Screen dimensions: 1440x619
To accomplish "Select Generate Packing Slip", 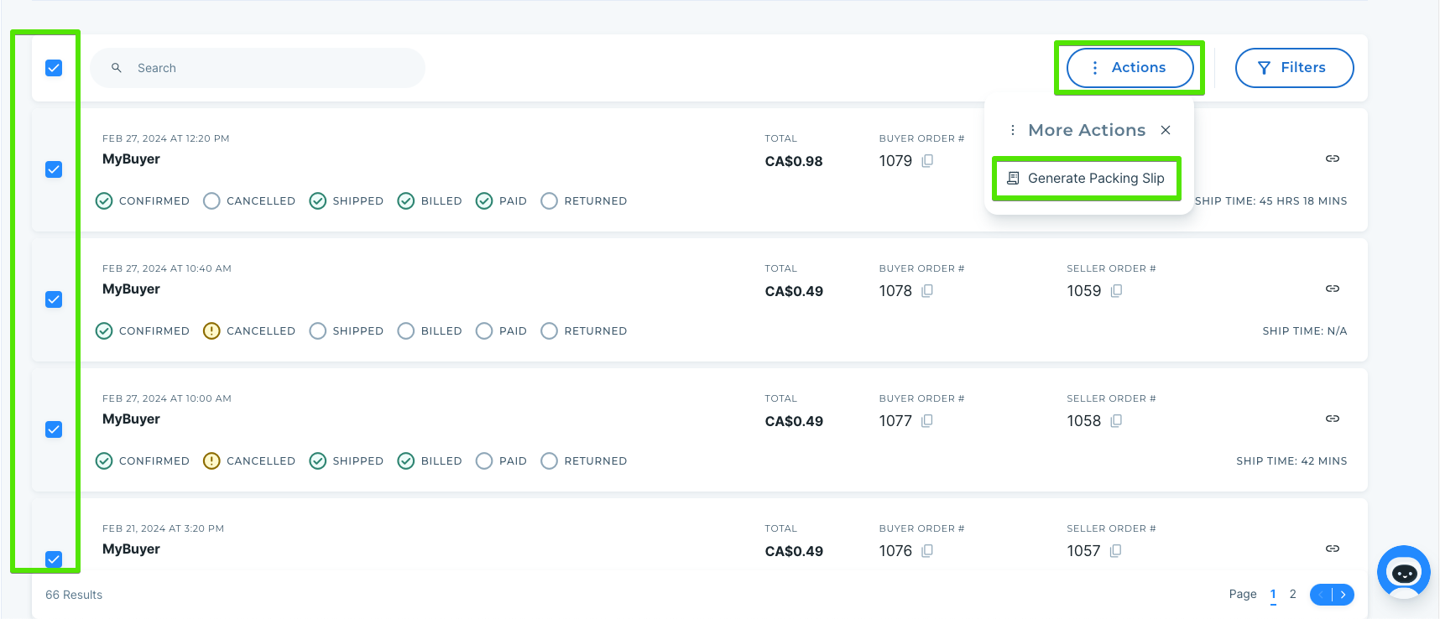I will coord(1087,179).
